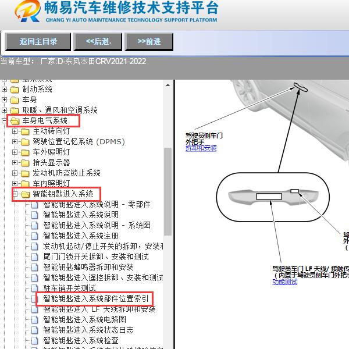This screenshot has width=349, height=349.
Task: Collapse the 车身电气系统 node
Action: tap(4, 120)
